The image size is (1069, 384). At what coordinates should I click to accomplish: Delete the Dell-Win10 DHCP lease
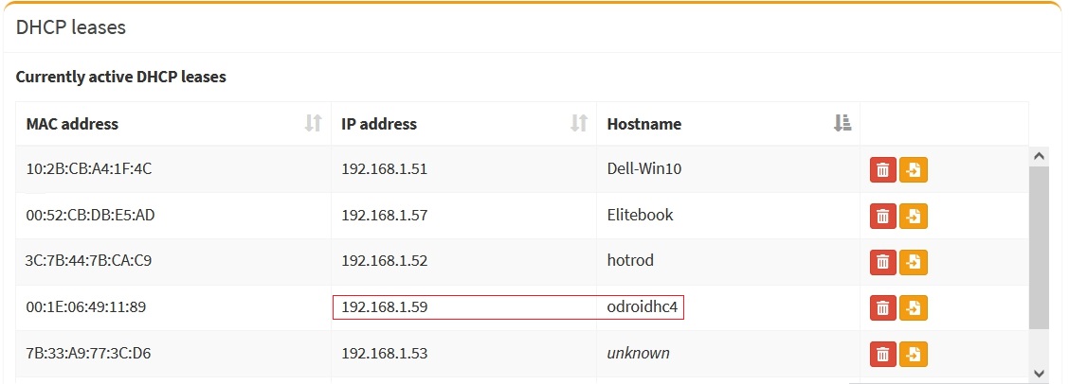pyautogui.click(x=882, y=170)
